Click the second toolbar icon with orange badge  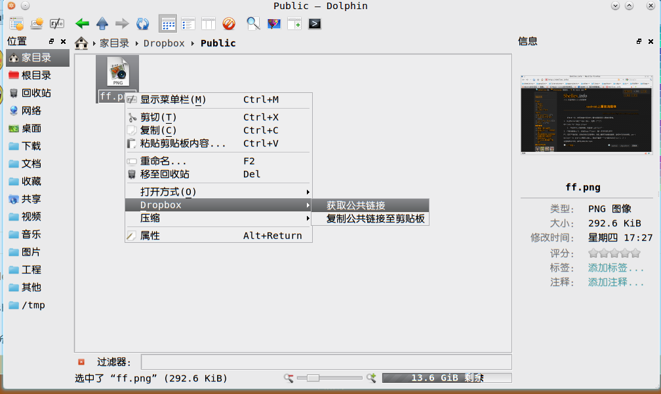coord(37,24)
